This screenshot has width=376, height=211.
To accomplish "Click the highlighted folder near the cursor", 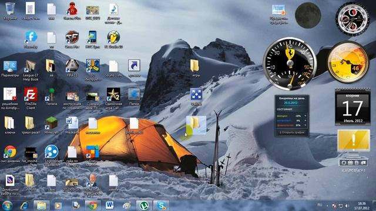I will (196, 125).
